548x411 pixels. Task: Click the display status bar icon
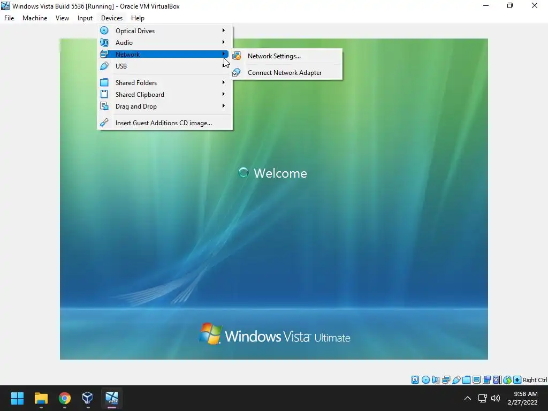click(x=476, y=380)
